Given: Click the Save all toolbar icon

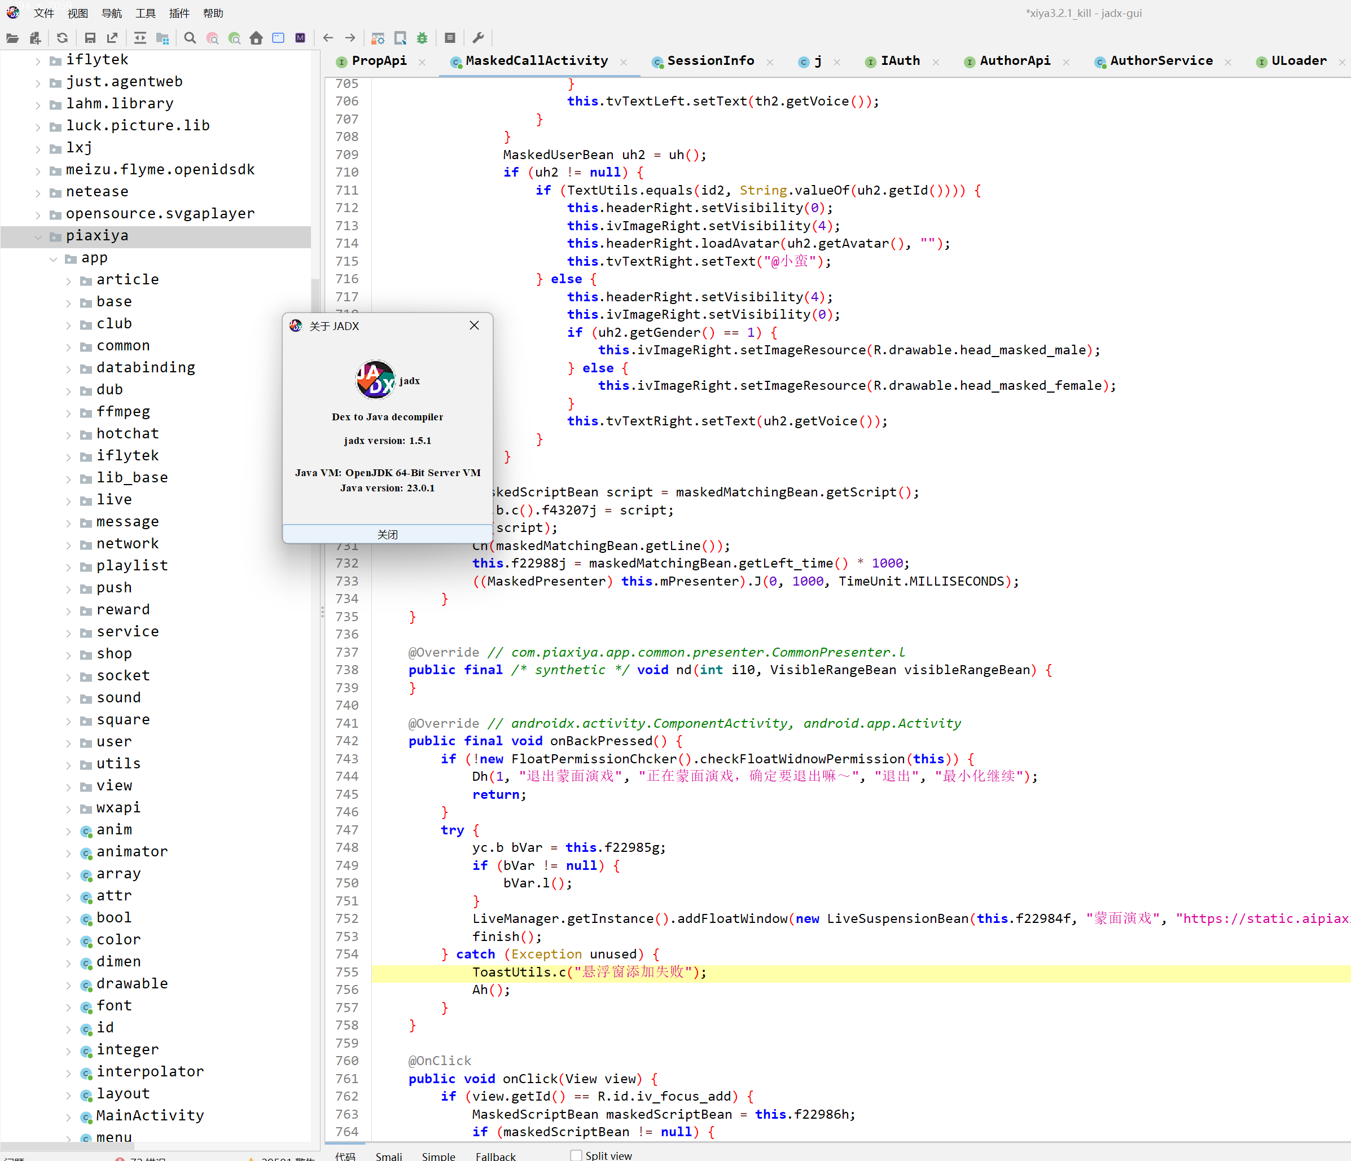Looking at the screenshot, I should [x=90, y=38].
